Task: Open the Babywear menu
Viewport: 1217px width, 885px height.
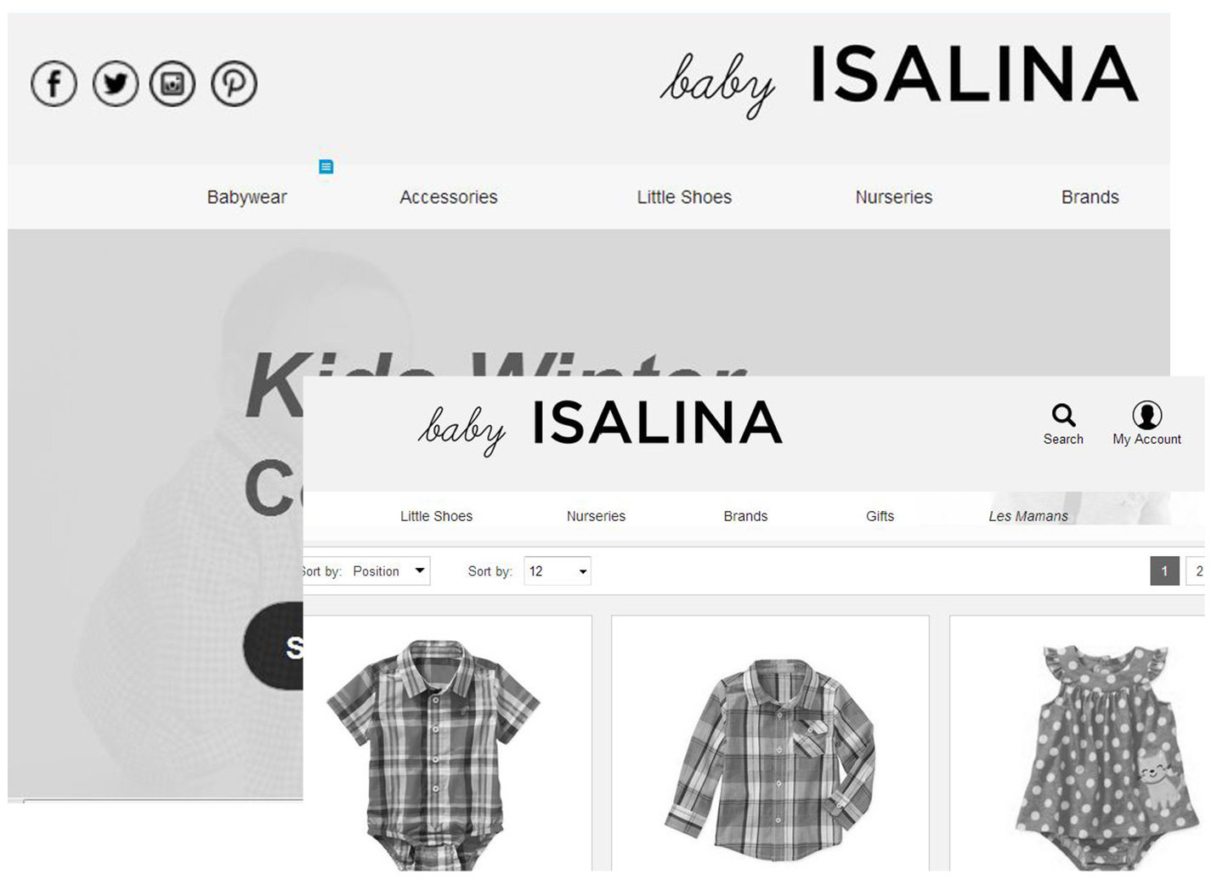Action: [x=246, y=197]
